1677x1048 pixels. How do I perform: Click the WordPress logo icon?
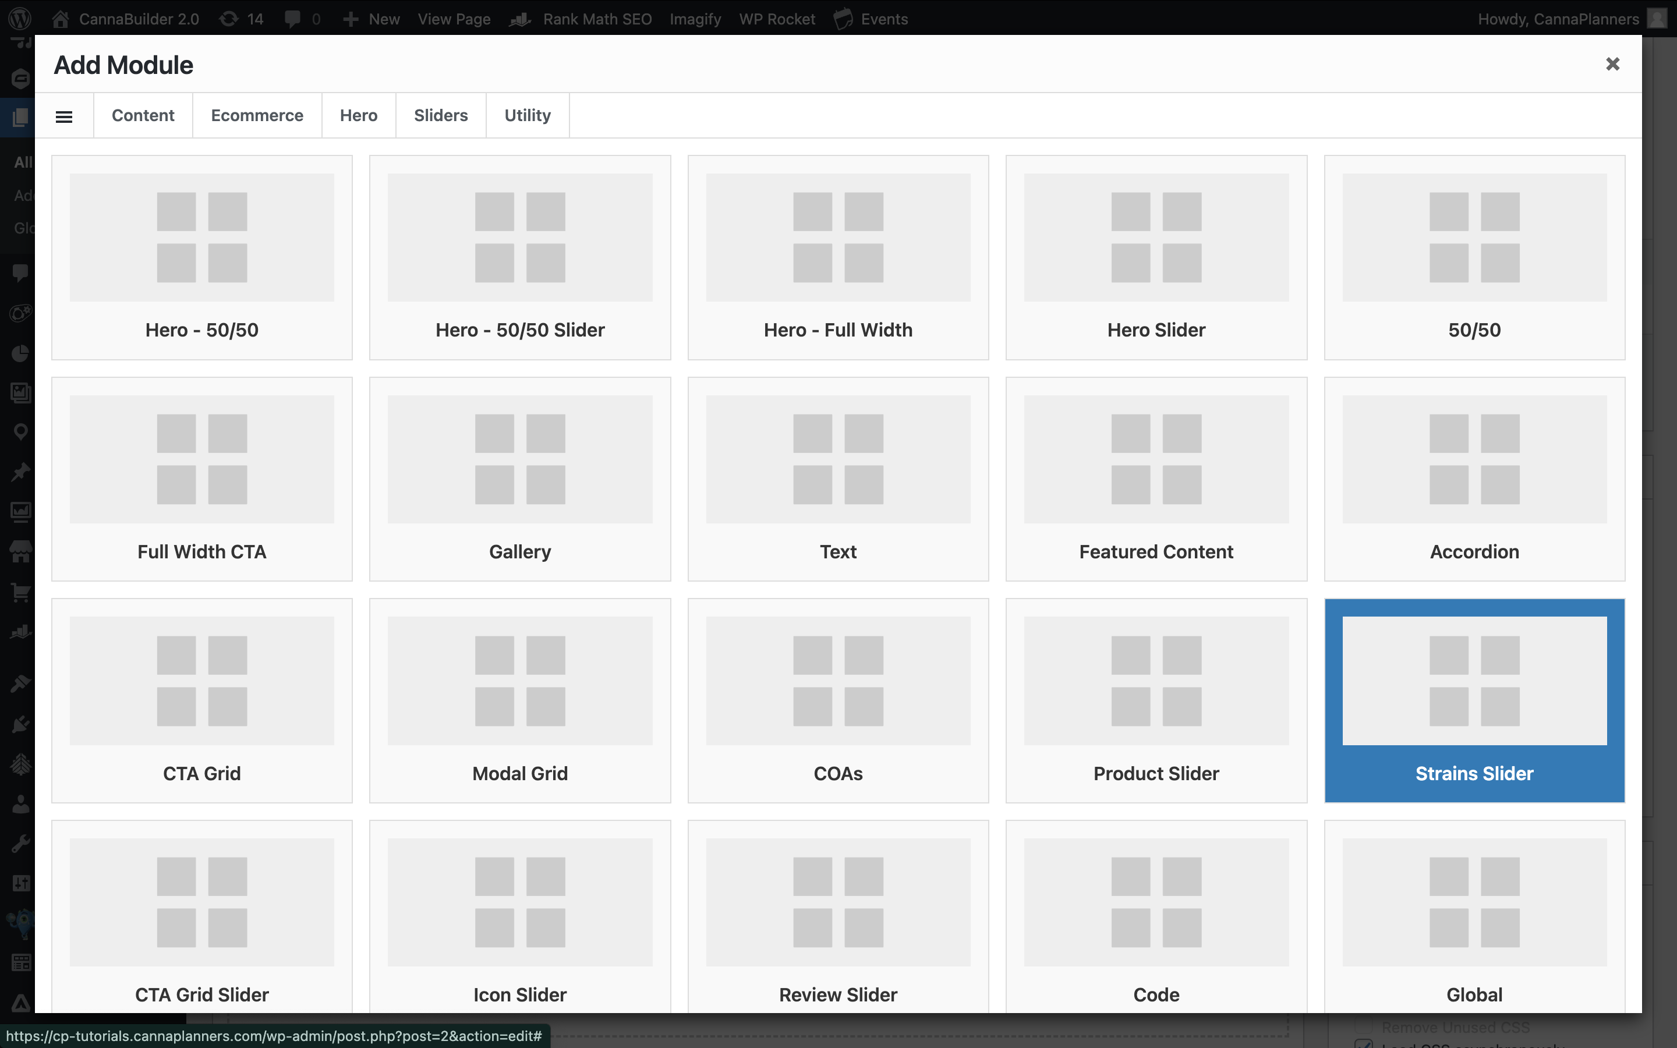click(20, 19)
